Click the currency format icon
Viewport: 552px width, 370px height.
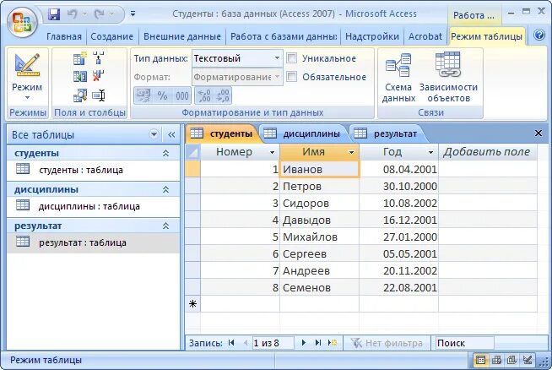(143, 95)
